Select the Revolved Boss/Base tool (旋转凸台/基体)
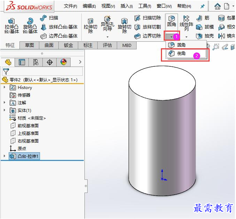 click(30, 26)
